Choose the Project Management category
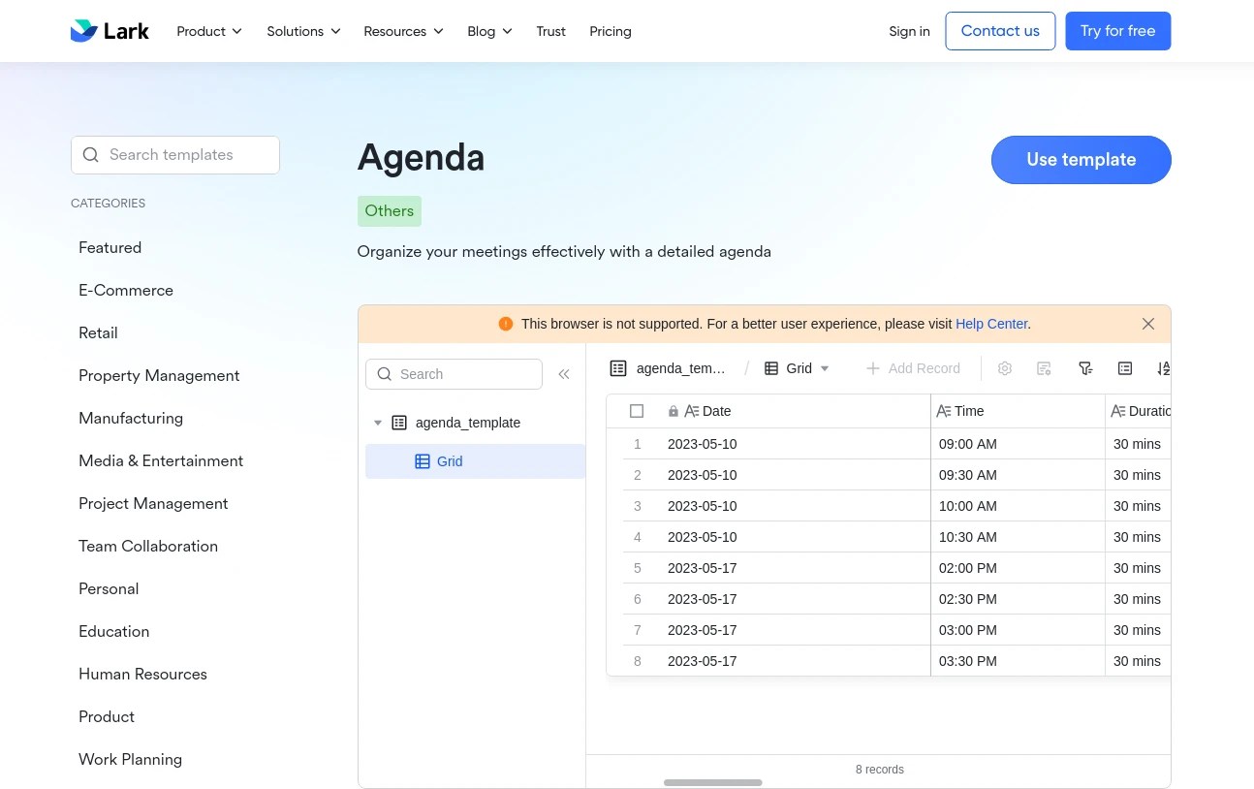The image size is (1254, 789). pos(153,503)
